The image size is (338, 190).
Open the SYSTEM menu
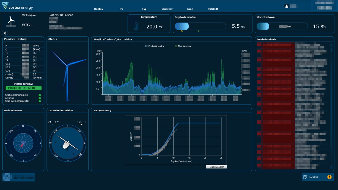coord(213,9)
